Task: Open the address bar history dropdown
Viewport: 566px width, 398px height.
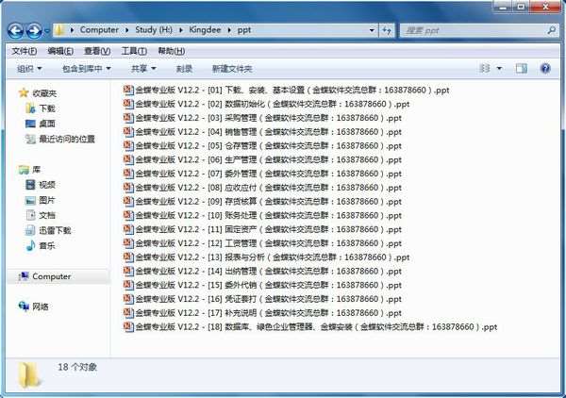Action: (372, 30)
